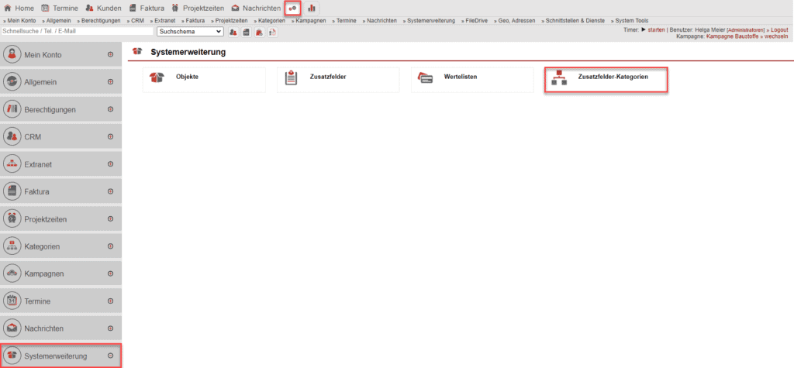This screenshot has height=368, width=794.
Task: Expand the Kategorien sidebar section
Action: click(x=110, y=246)
